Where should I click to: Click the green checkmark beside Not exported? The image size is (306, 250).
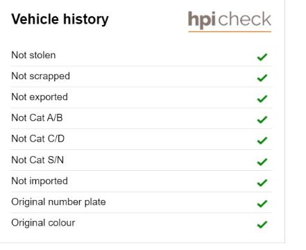(262, 99)
